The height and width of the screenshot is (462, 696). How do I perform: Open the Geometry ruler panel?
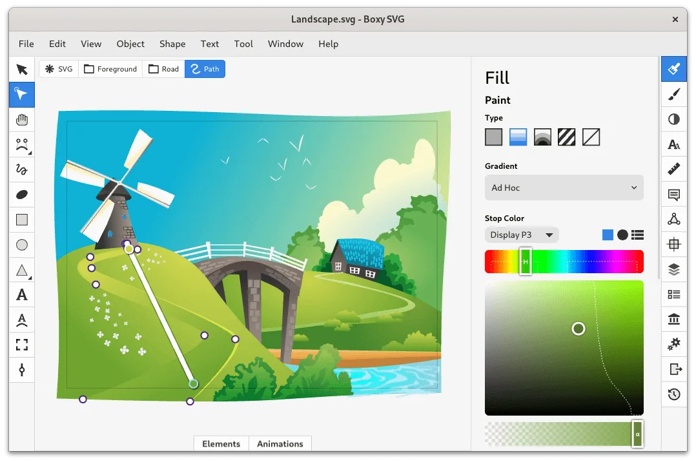[674, 169]
